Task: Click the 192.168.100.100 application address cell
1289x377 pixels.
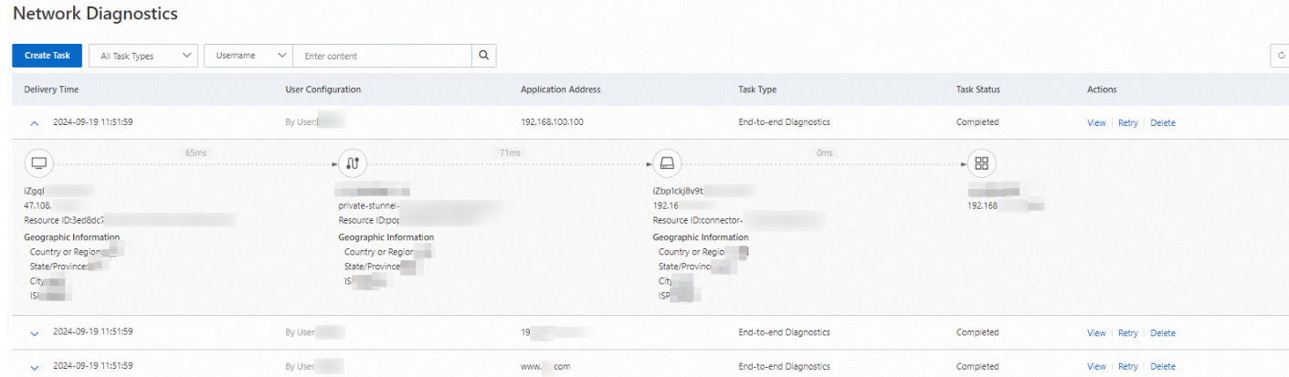Action: coord(552,122)
